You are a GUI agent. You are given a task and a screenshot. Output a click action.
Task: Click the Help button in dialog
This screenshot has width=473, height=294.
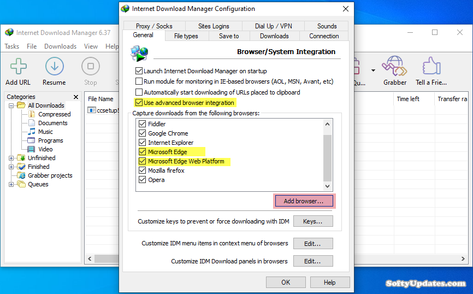click(330, 282)
